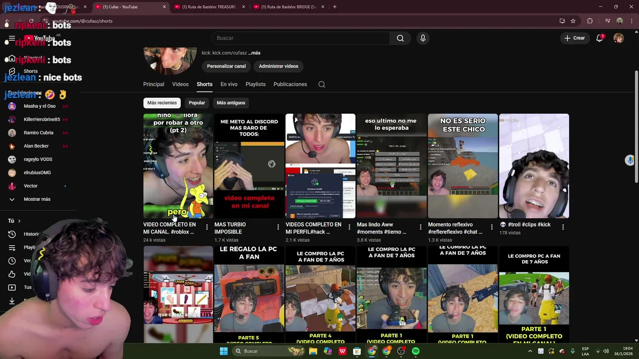This screenshot has width=639, height=359.
Task: Switch to the Playlists channel tab
Action: click(255, 84)
